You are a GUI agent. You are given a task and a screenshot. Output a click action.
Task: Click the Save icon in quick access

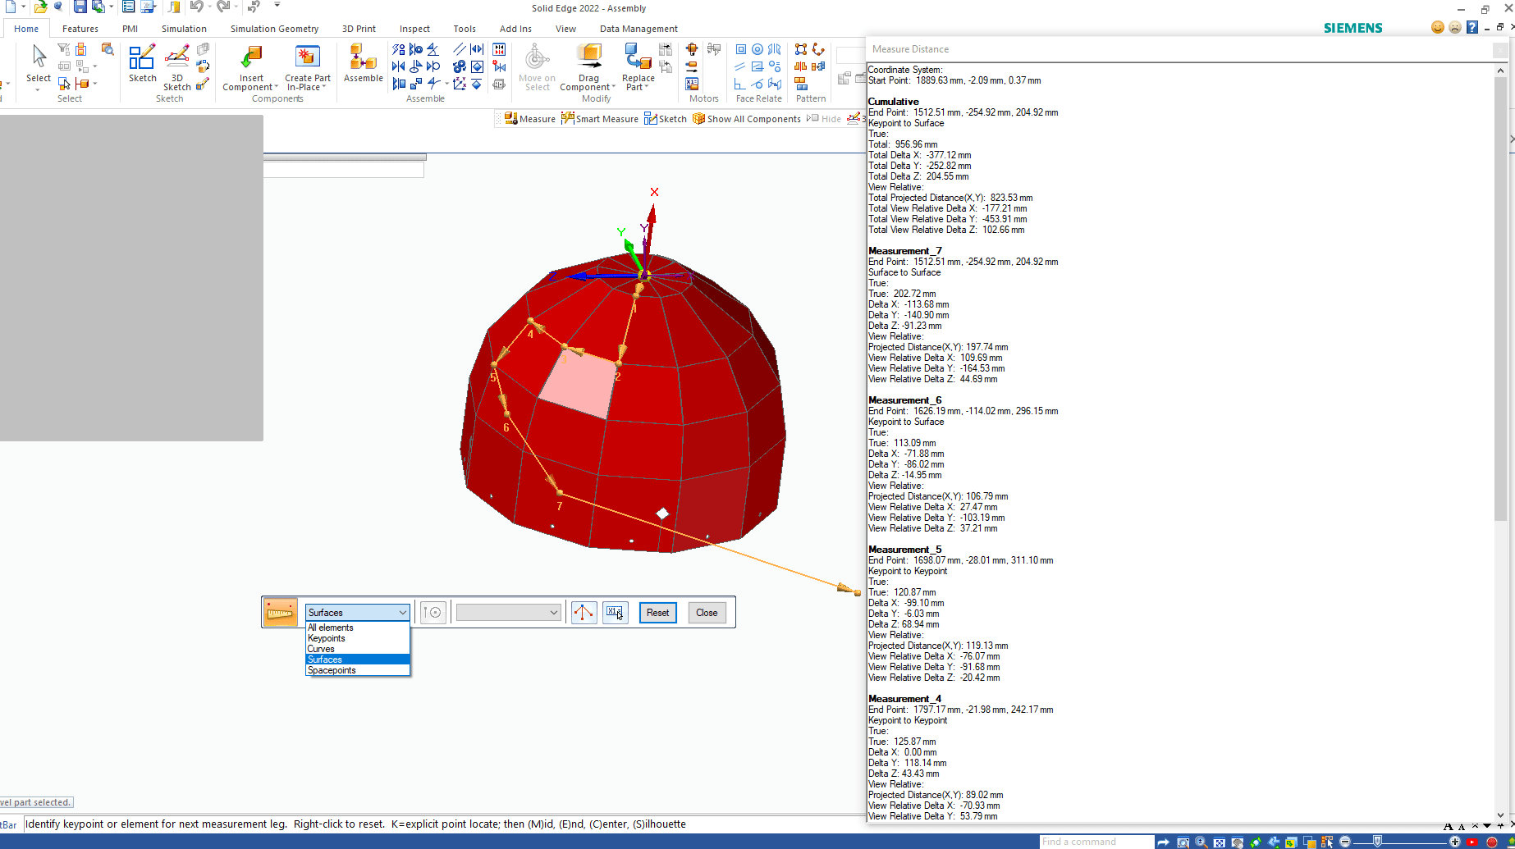click(80, 7)
